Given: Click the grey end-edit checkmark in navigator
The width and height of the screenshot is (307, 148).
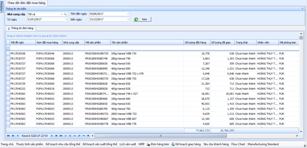Looking at the screenshot, I should [x=65, y=136].
